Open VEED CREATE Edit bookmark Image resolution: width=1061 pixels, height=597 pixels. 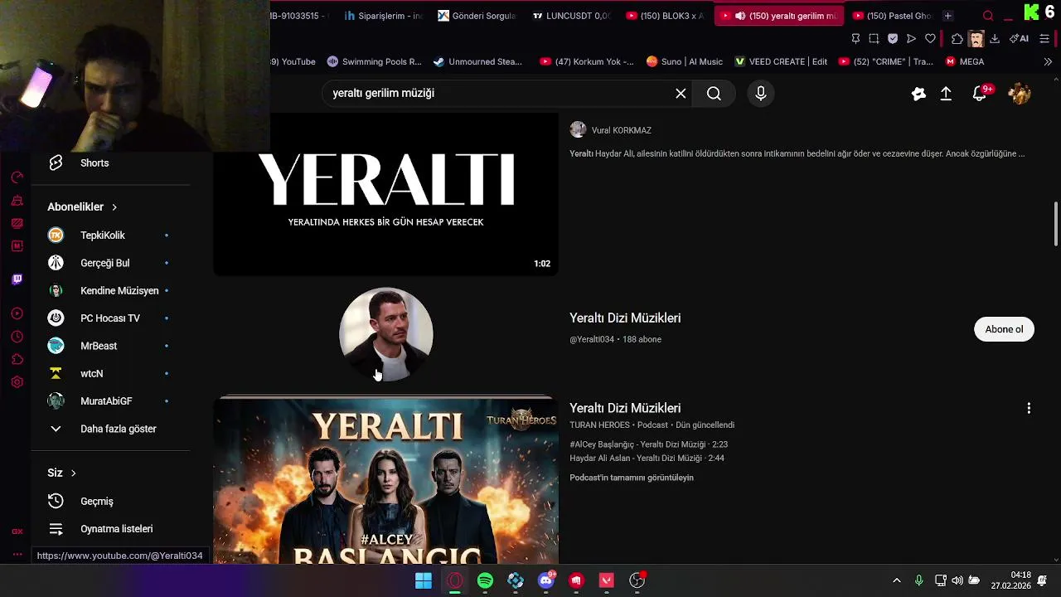781,61
